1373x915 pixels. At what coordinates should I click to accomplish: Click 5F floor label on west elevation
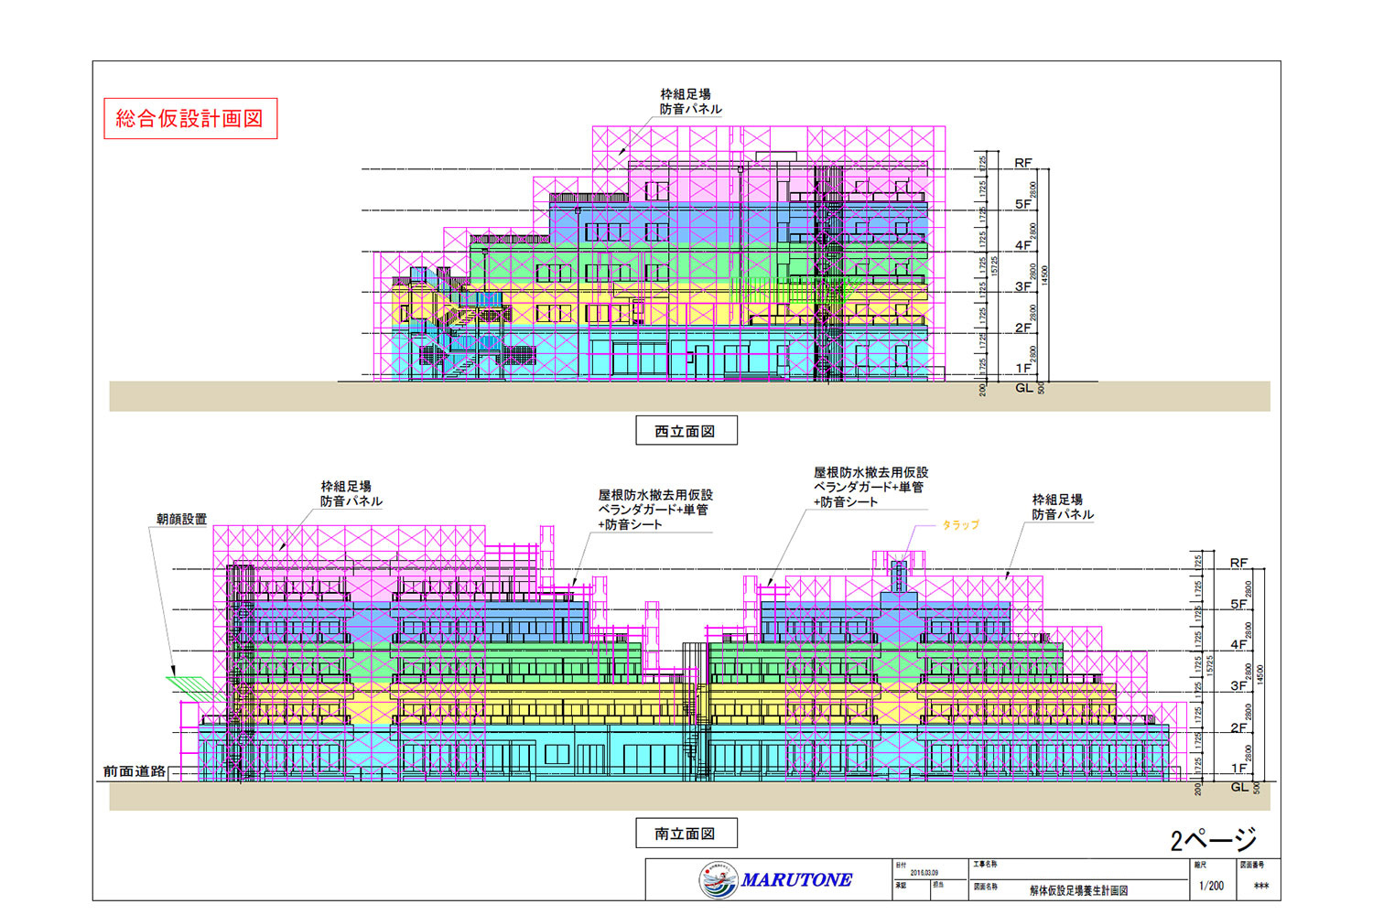pyautogui.click(x=1022, y=204)
